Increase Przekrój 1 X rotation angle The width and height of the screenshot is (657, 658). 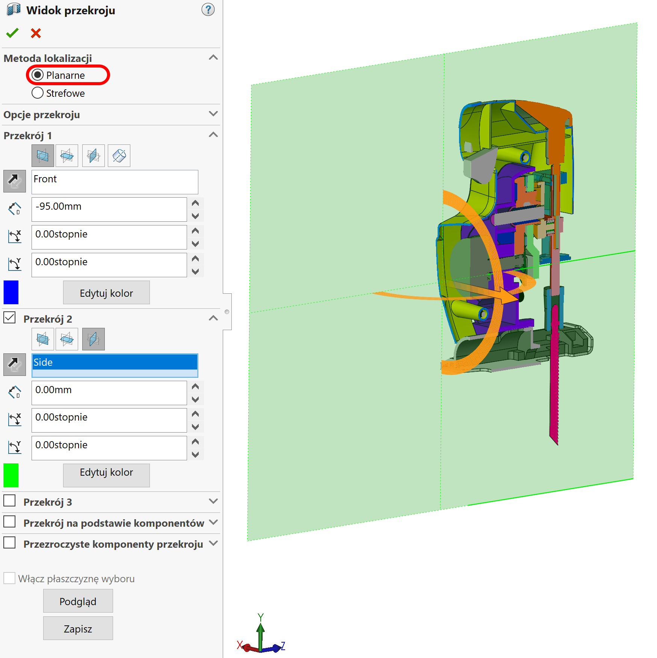click(x=195, y=231)
